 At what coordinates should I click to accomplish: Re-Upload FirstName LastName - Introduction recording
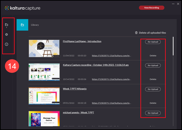tap(153, 42)
